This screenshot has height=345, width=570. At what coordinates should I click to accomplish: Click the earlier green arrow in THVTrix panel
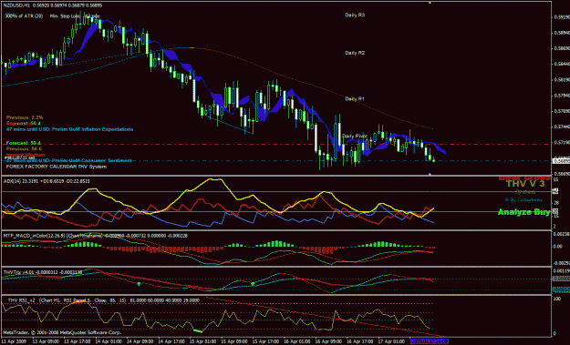(139, 284)
